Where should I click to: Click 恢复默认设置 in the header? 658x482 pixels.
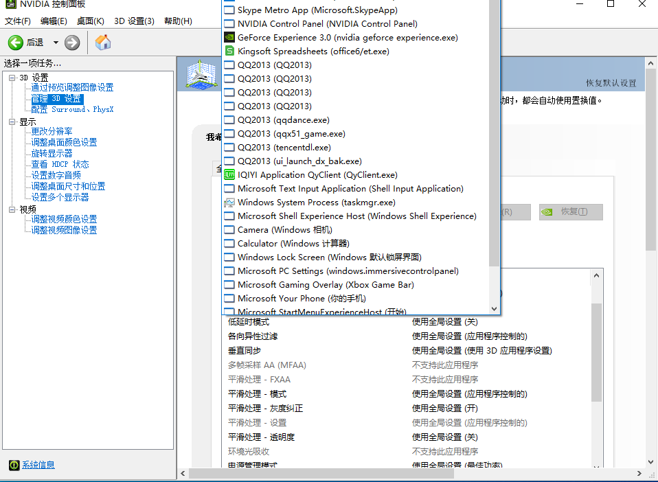coord(611,83)
